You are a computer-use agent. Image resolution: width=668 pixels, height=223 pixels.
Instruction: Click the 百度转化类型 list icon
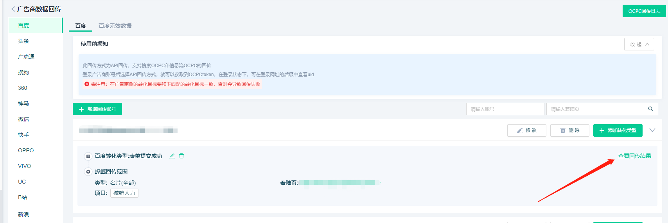(88, 156)
